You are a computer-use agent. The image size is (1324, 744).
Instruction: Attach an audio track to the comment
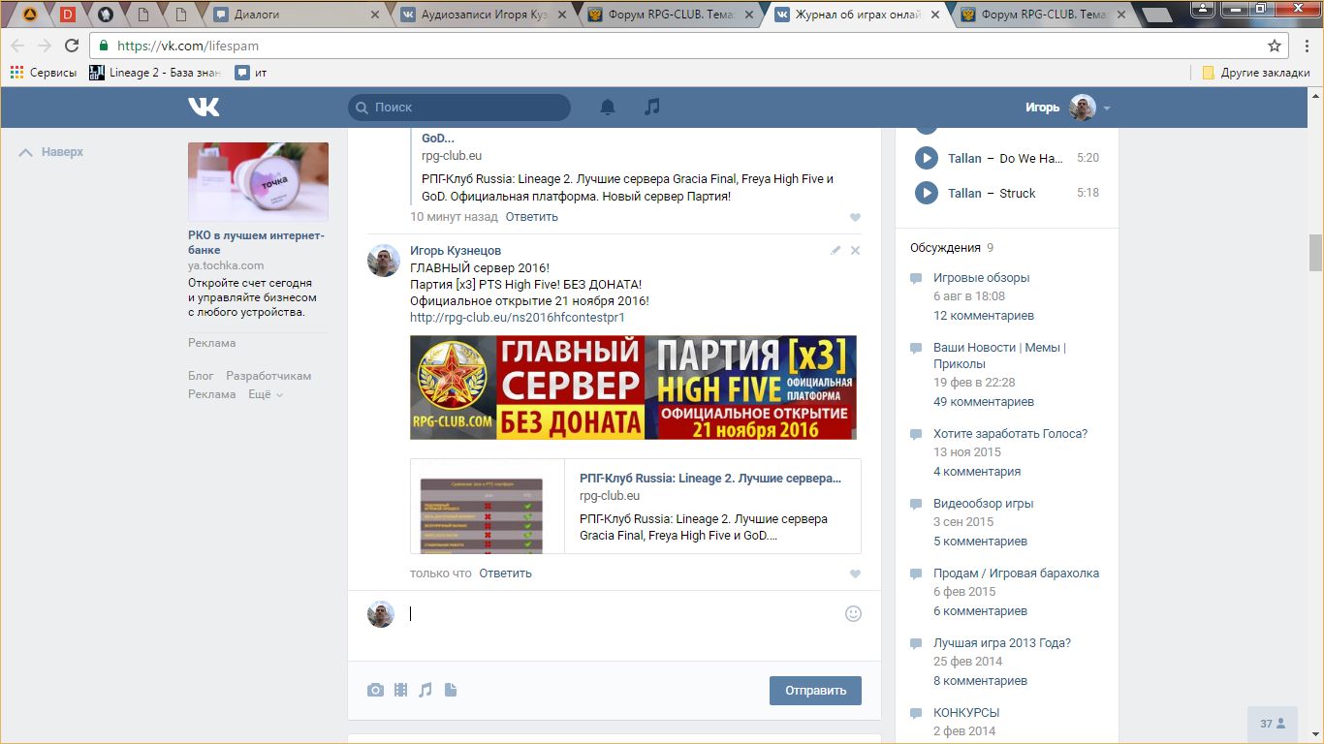[x=426, y=690]
